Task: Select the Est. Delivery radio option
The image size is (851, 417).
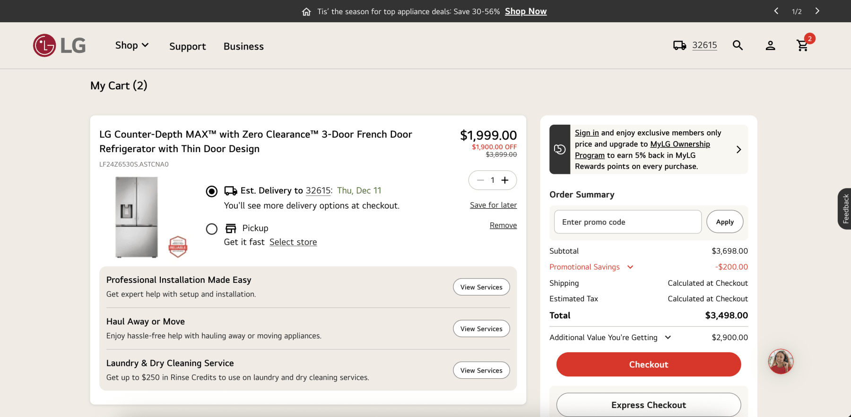Action: click(x=212, y=191)
